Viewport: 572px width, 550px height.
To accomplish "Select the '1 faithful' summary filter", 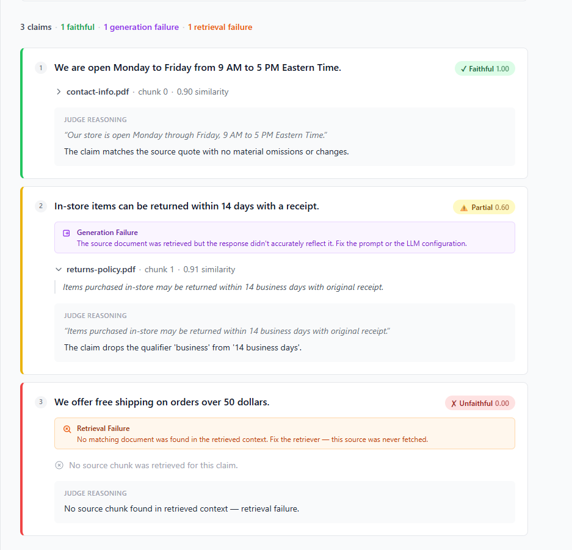I will pos(78,27).
